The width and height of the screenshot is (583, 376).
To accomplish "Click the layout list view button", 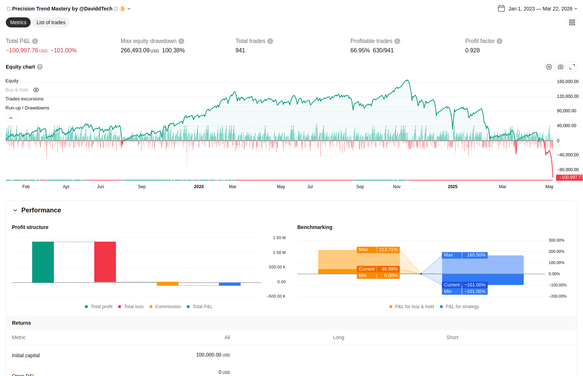I will click(x=572, y=22).
